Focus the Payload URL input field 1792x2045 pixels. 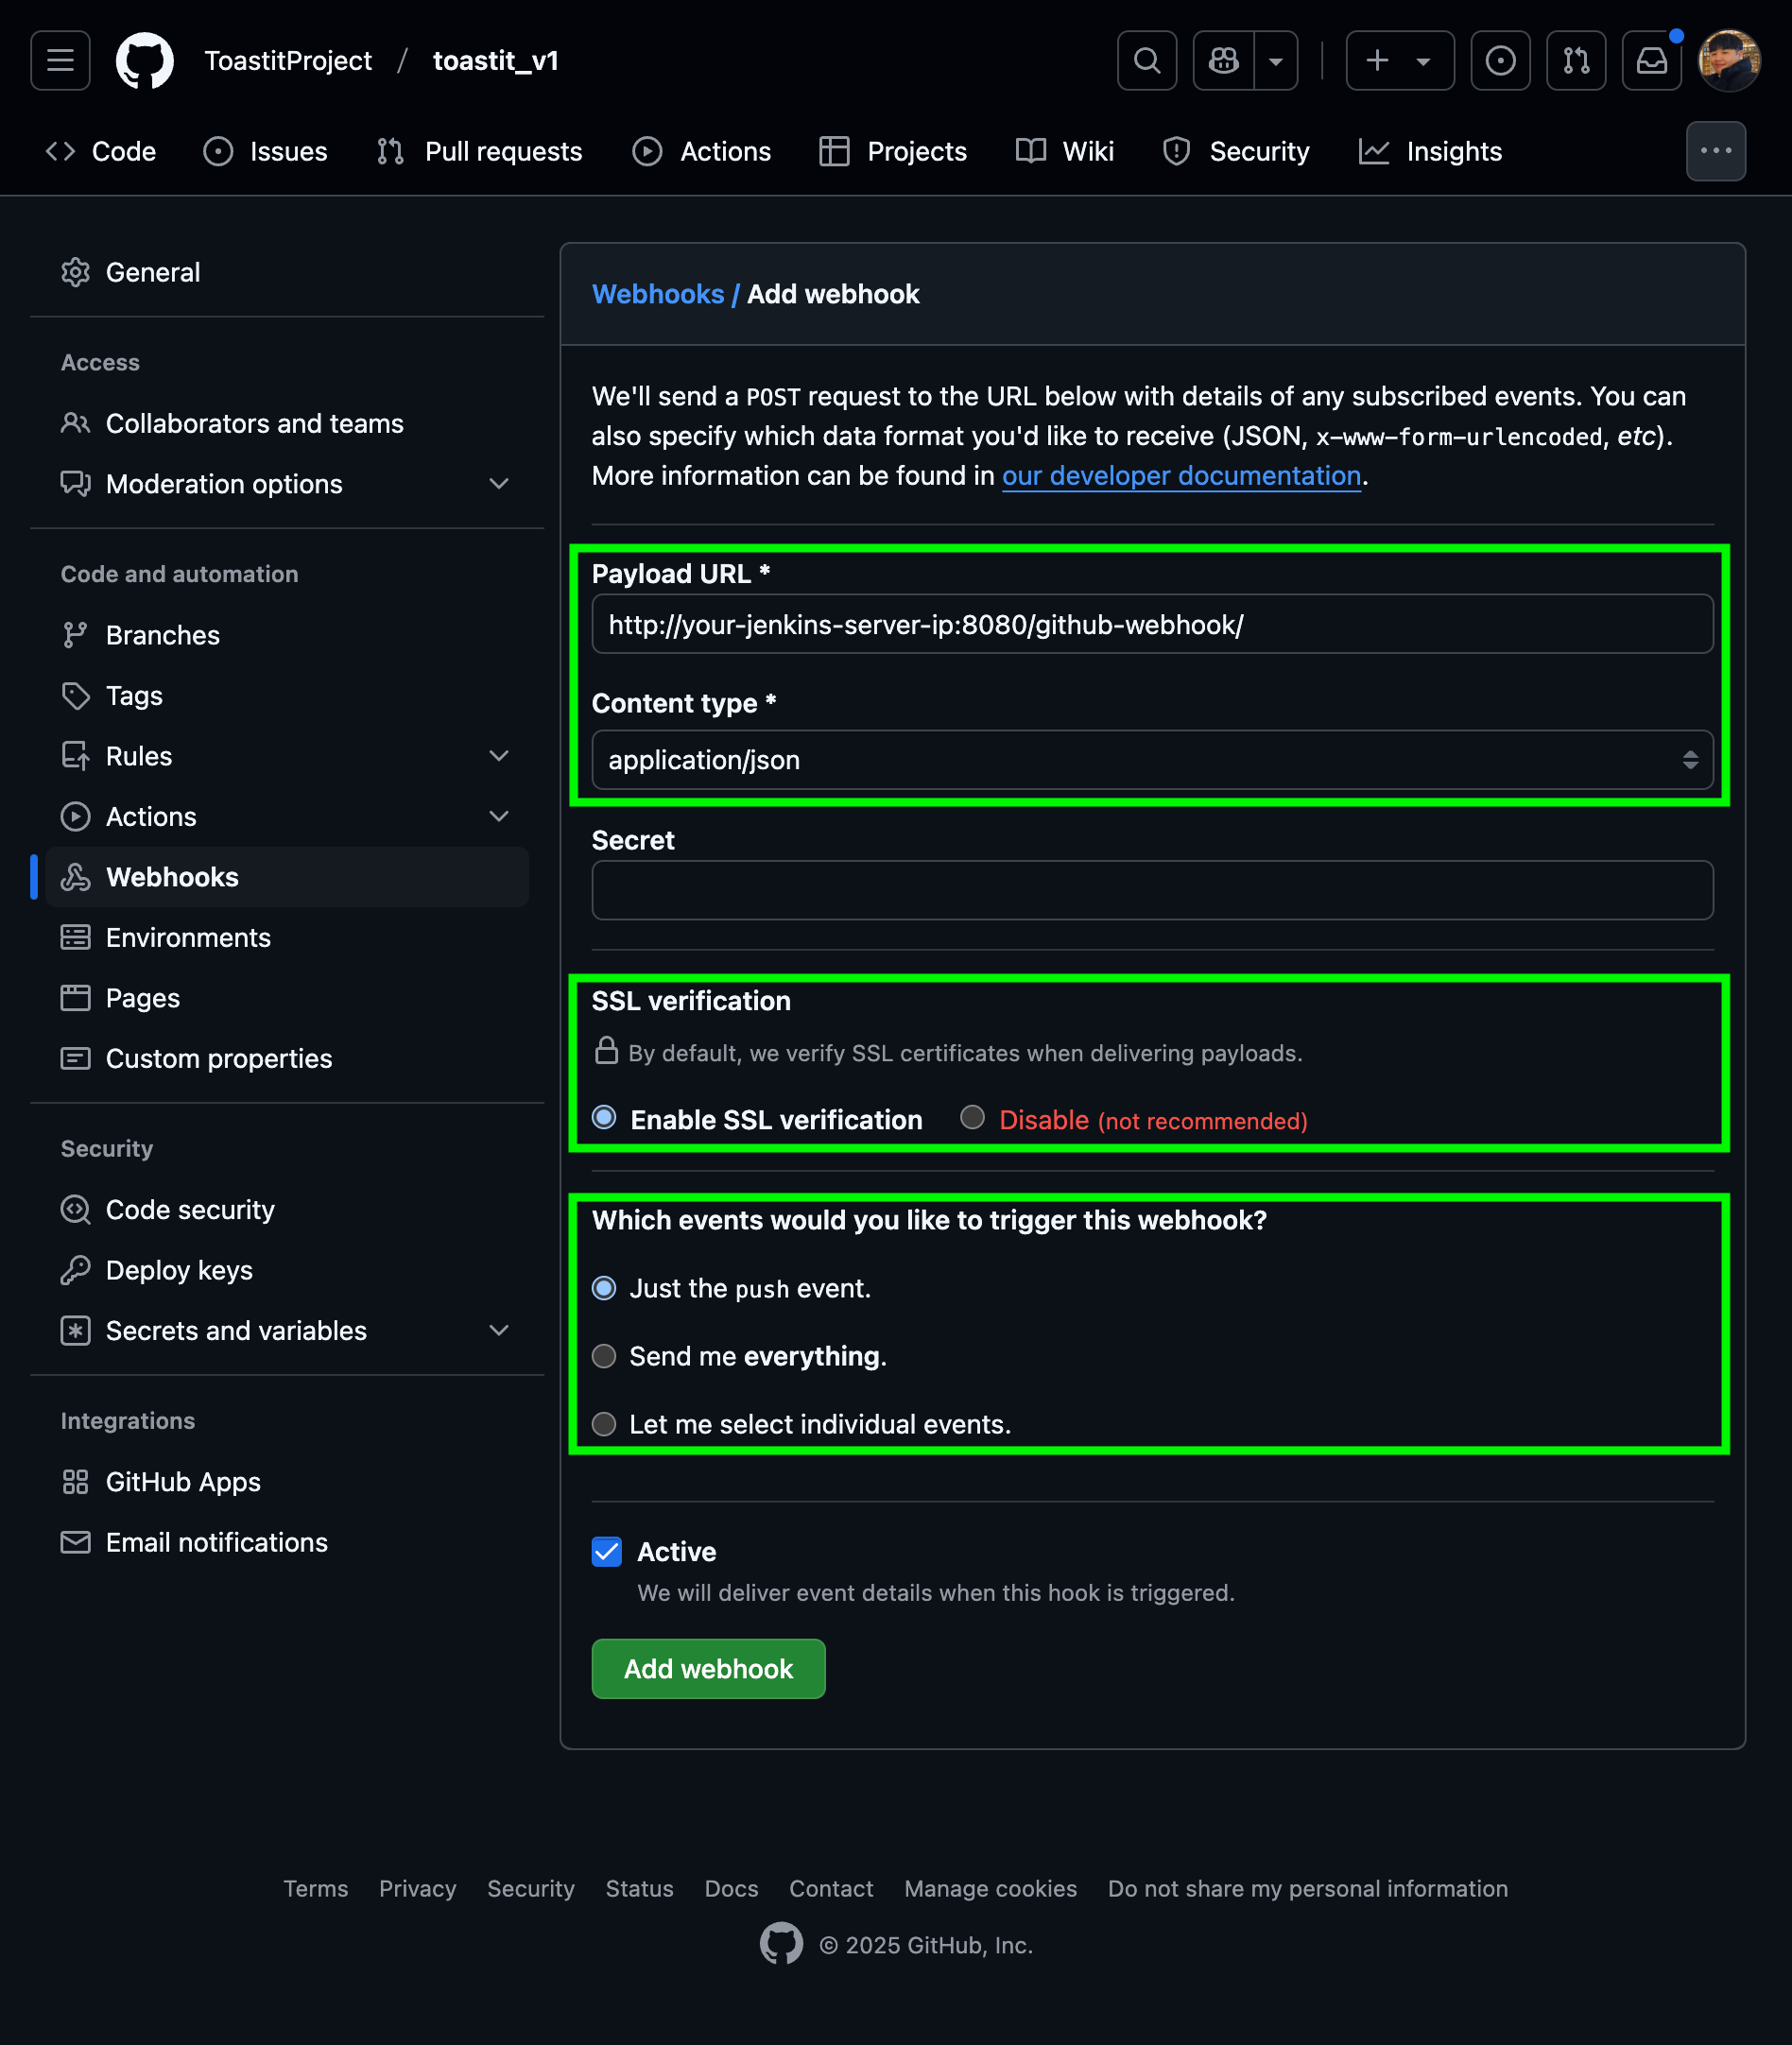click(x=1152, y=624)
